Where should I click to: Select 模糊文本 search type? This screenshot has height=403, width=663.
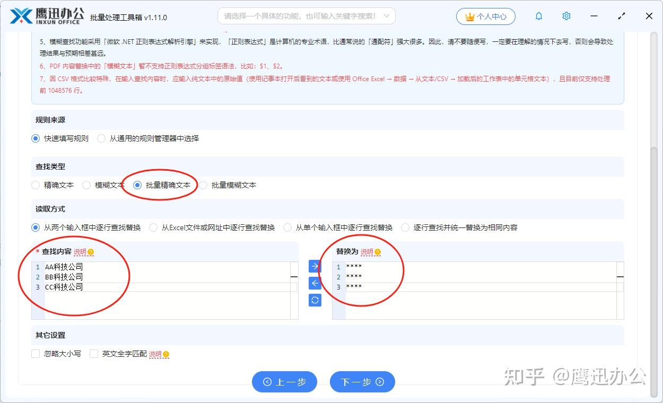[86, 185]
